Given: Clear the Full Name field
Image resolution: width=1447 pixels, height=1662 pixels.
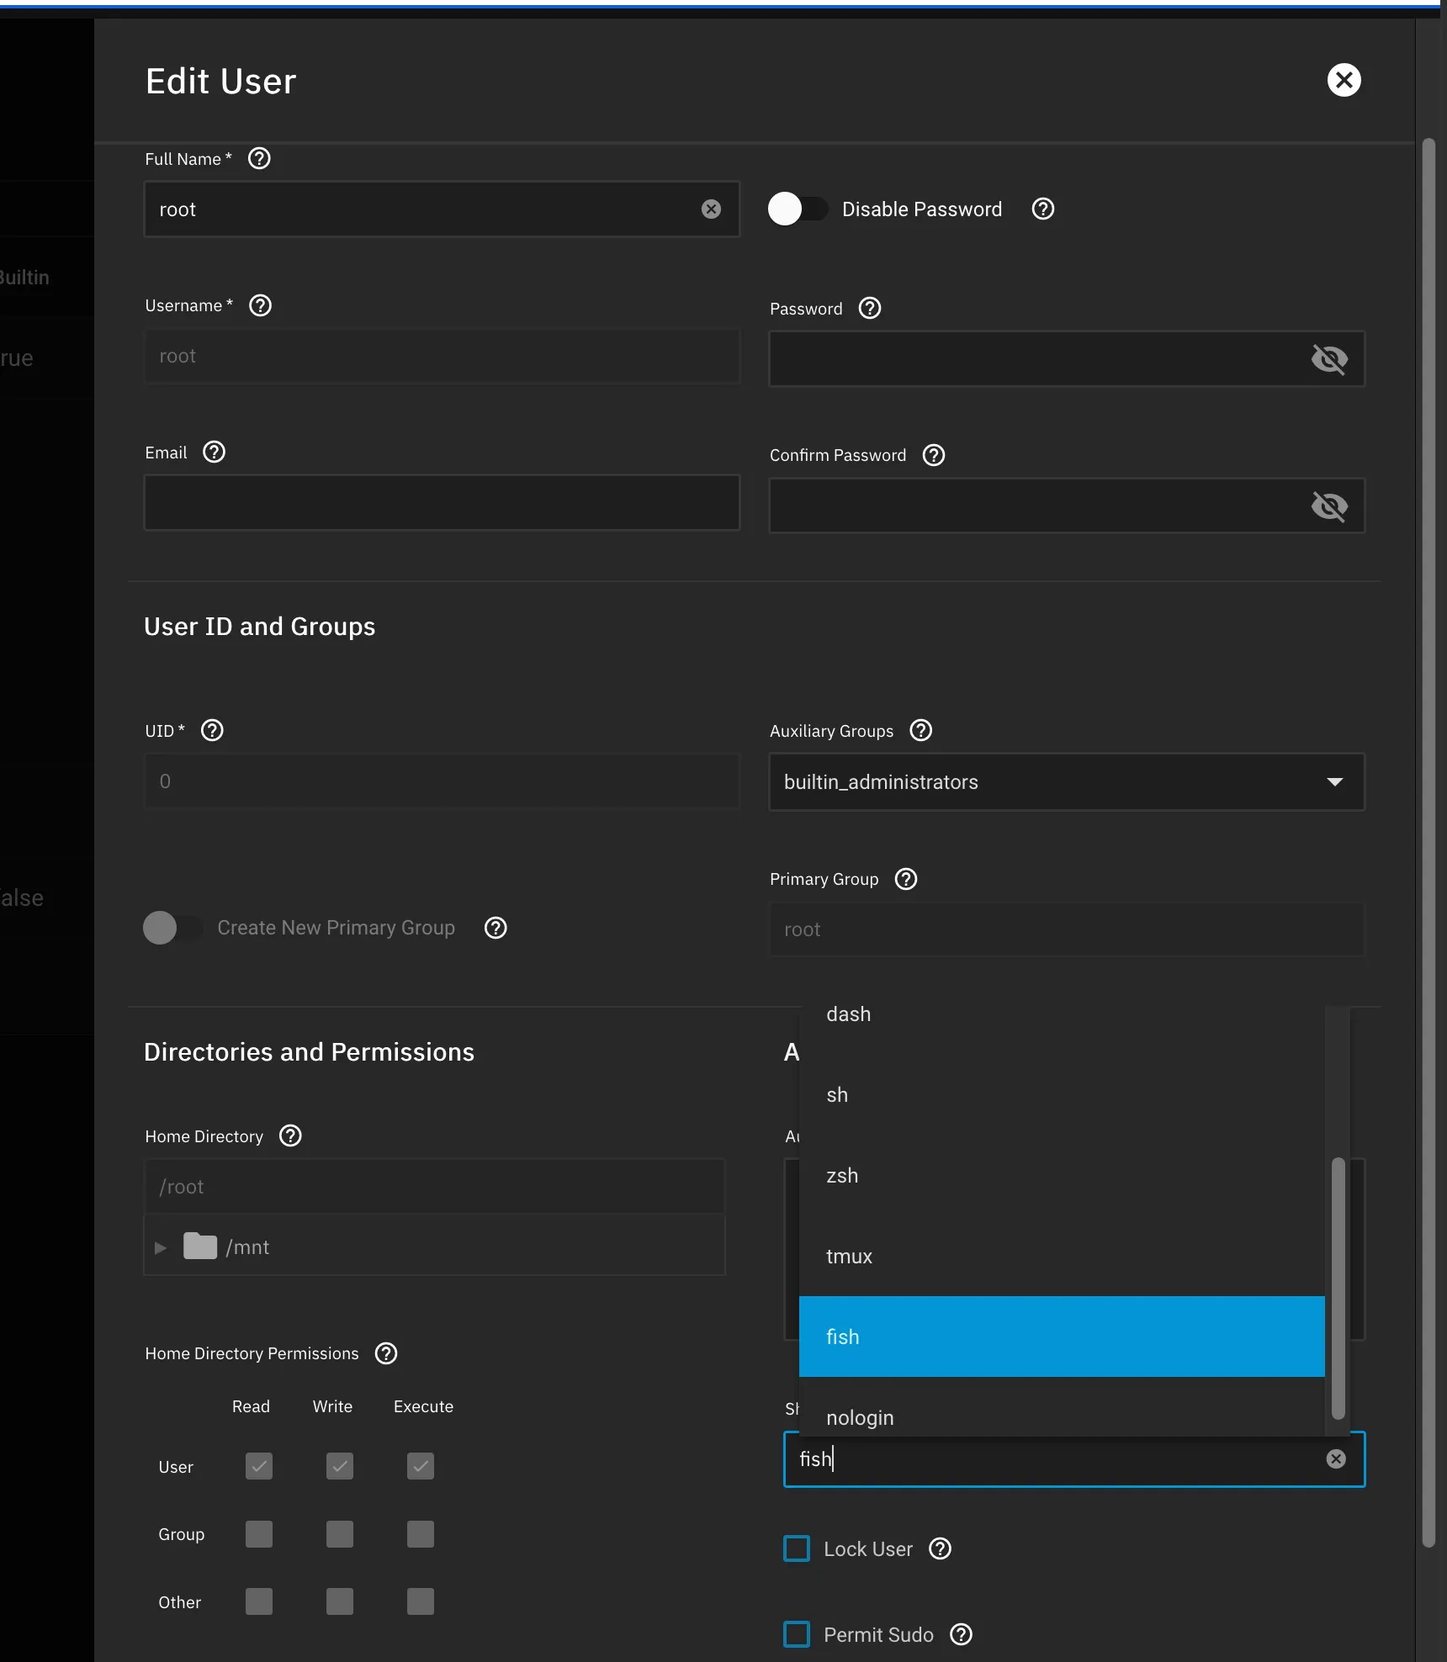Looking at the screenshot, I should tap(711, 209).
